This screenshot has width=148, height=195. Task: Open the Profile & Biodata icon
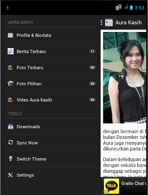[x=11, y=35]
